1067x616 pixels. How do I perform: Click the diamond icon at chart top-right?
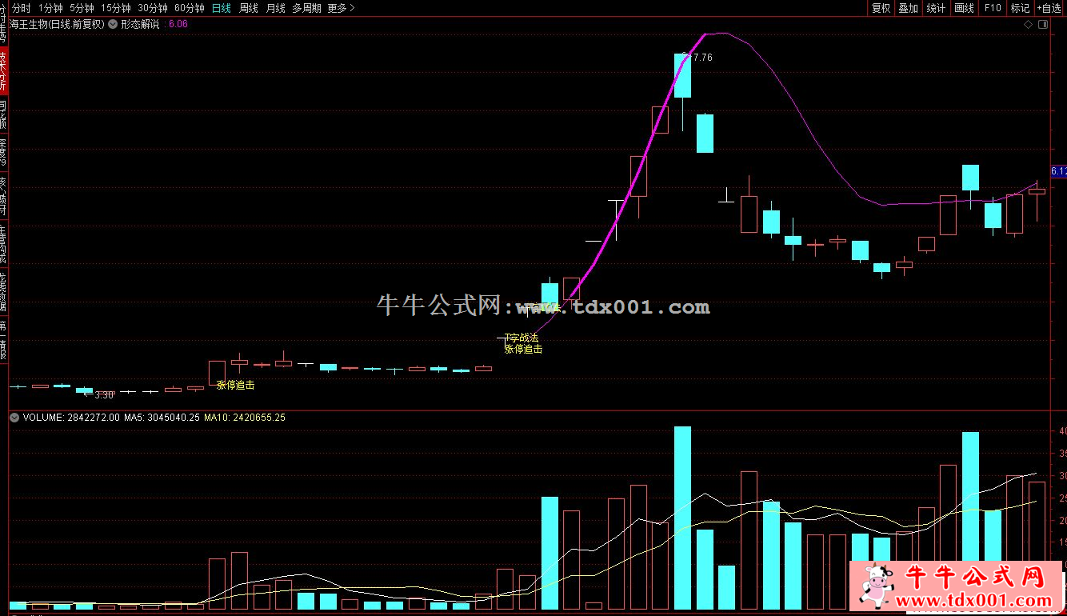click(1029, 24)
